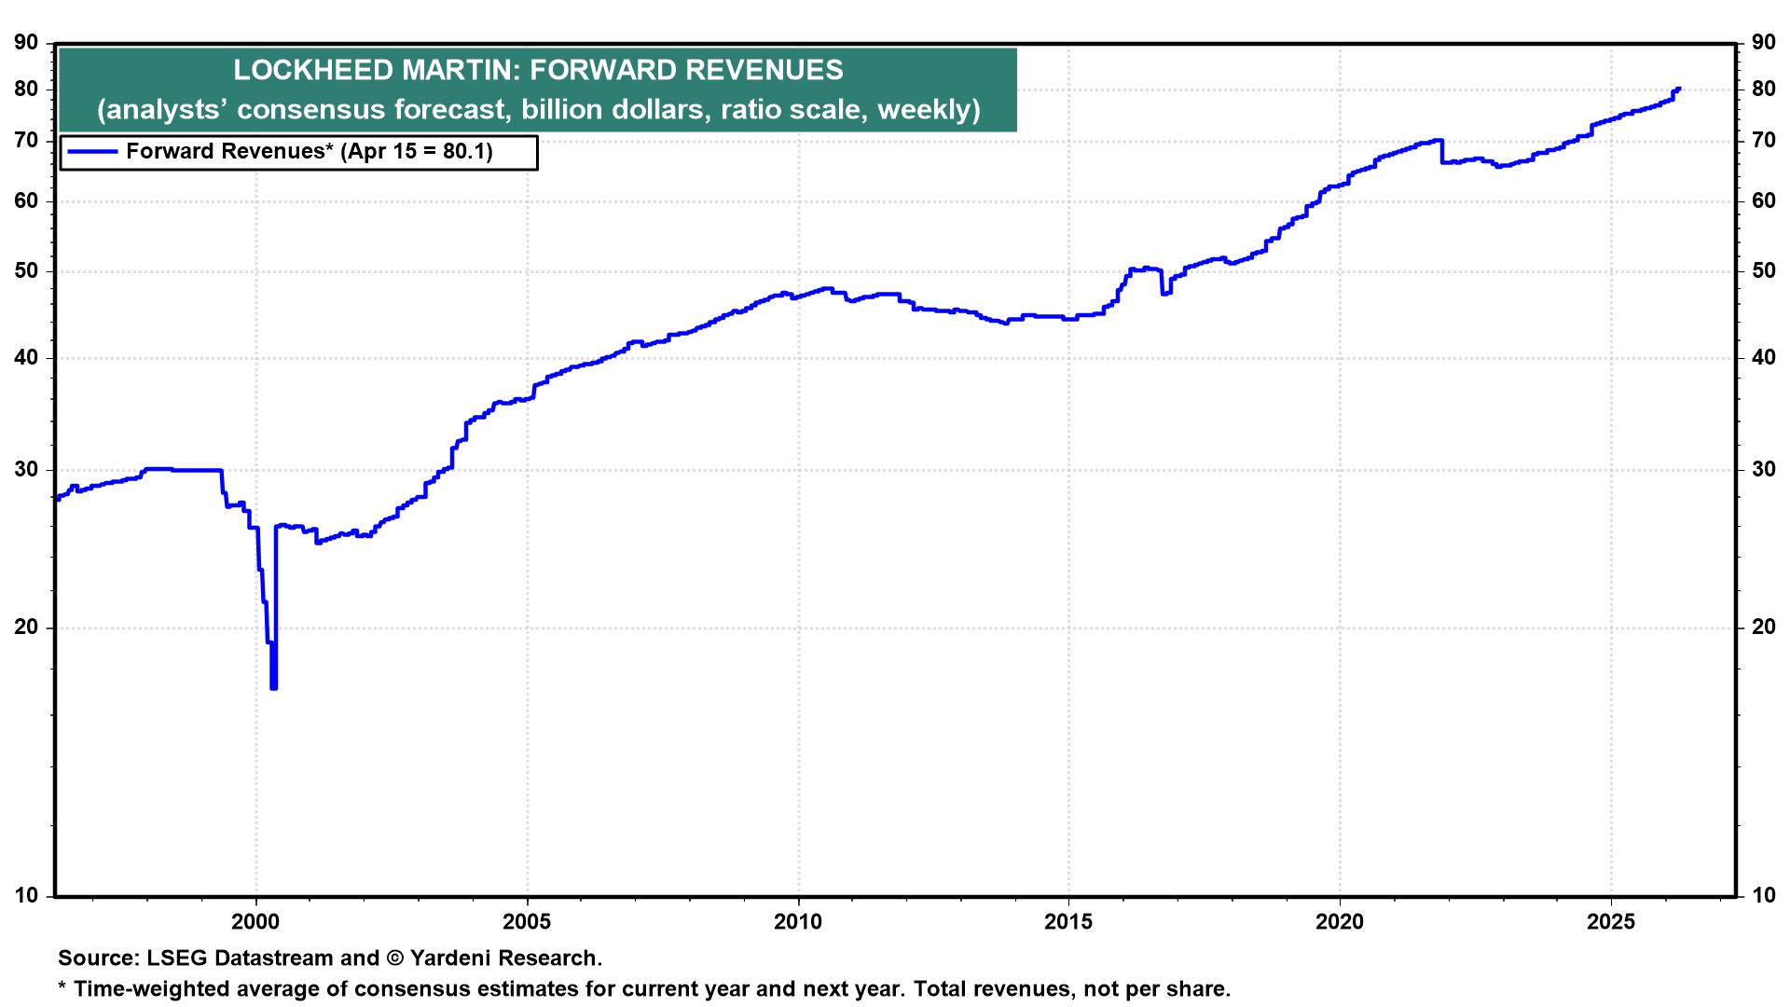Click the 2005 x-axis label
Screen dimensions: 1790x1007
(x=527, y=922)
